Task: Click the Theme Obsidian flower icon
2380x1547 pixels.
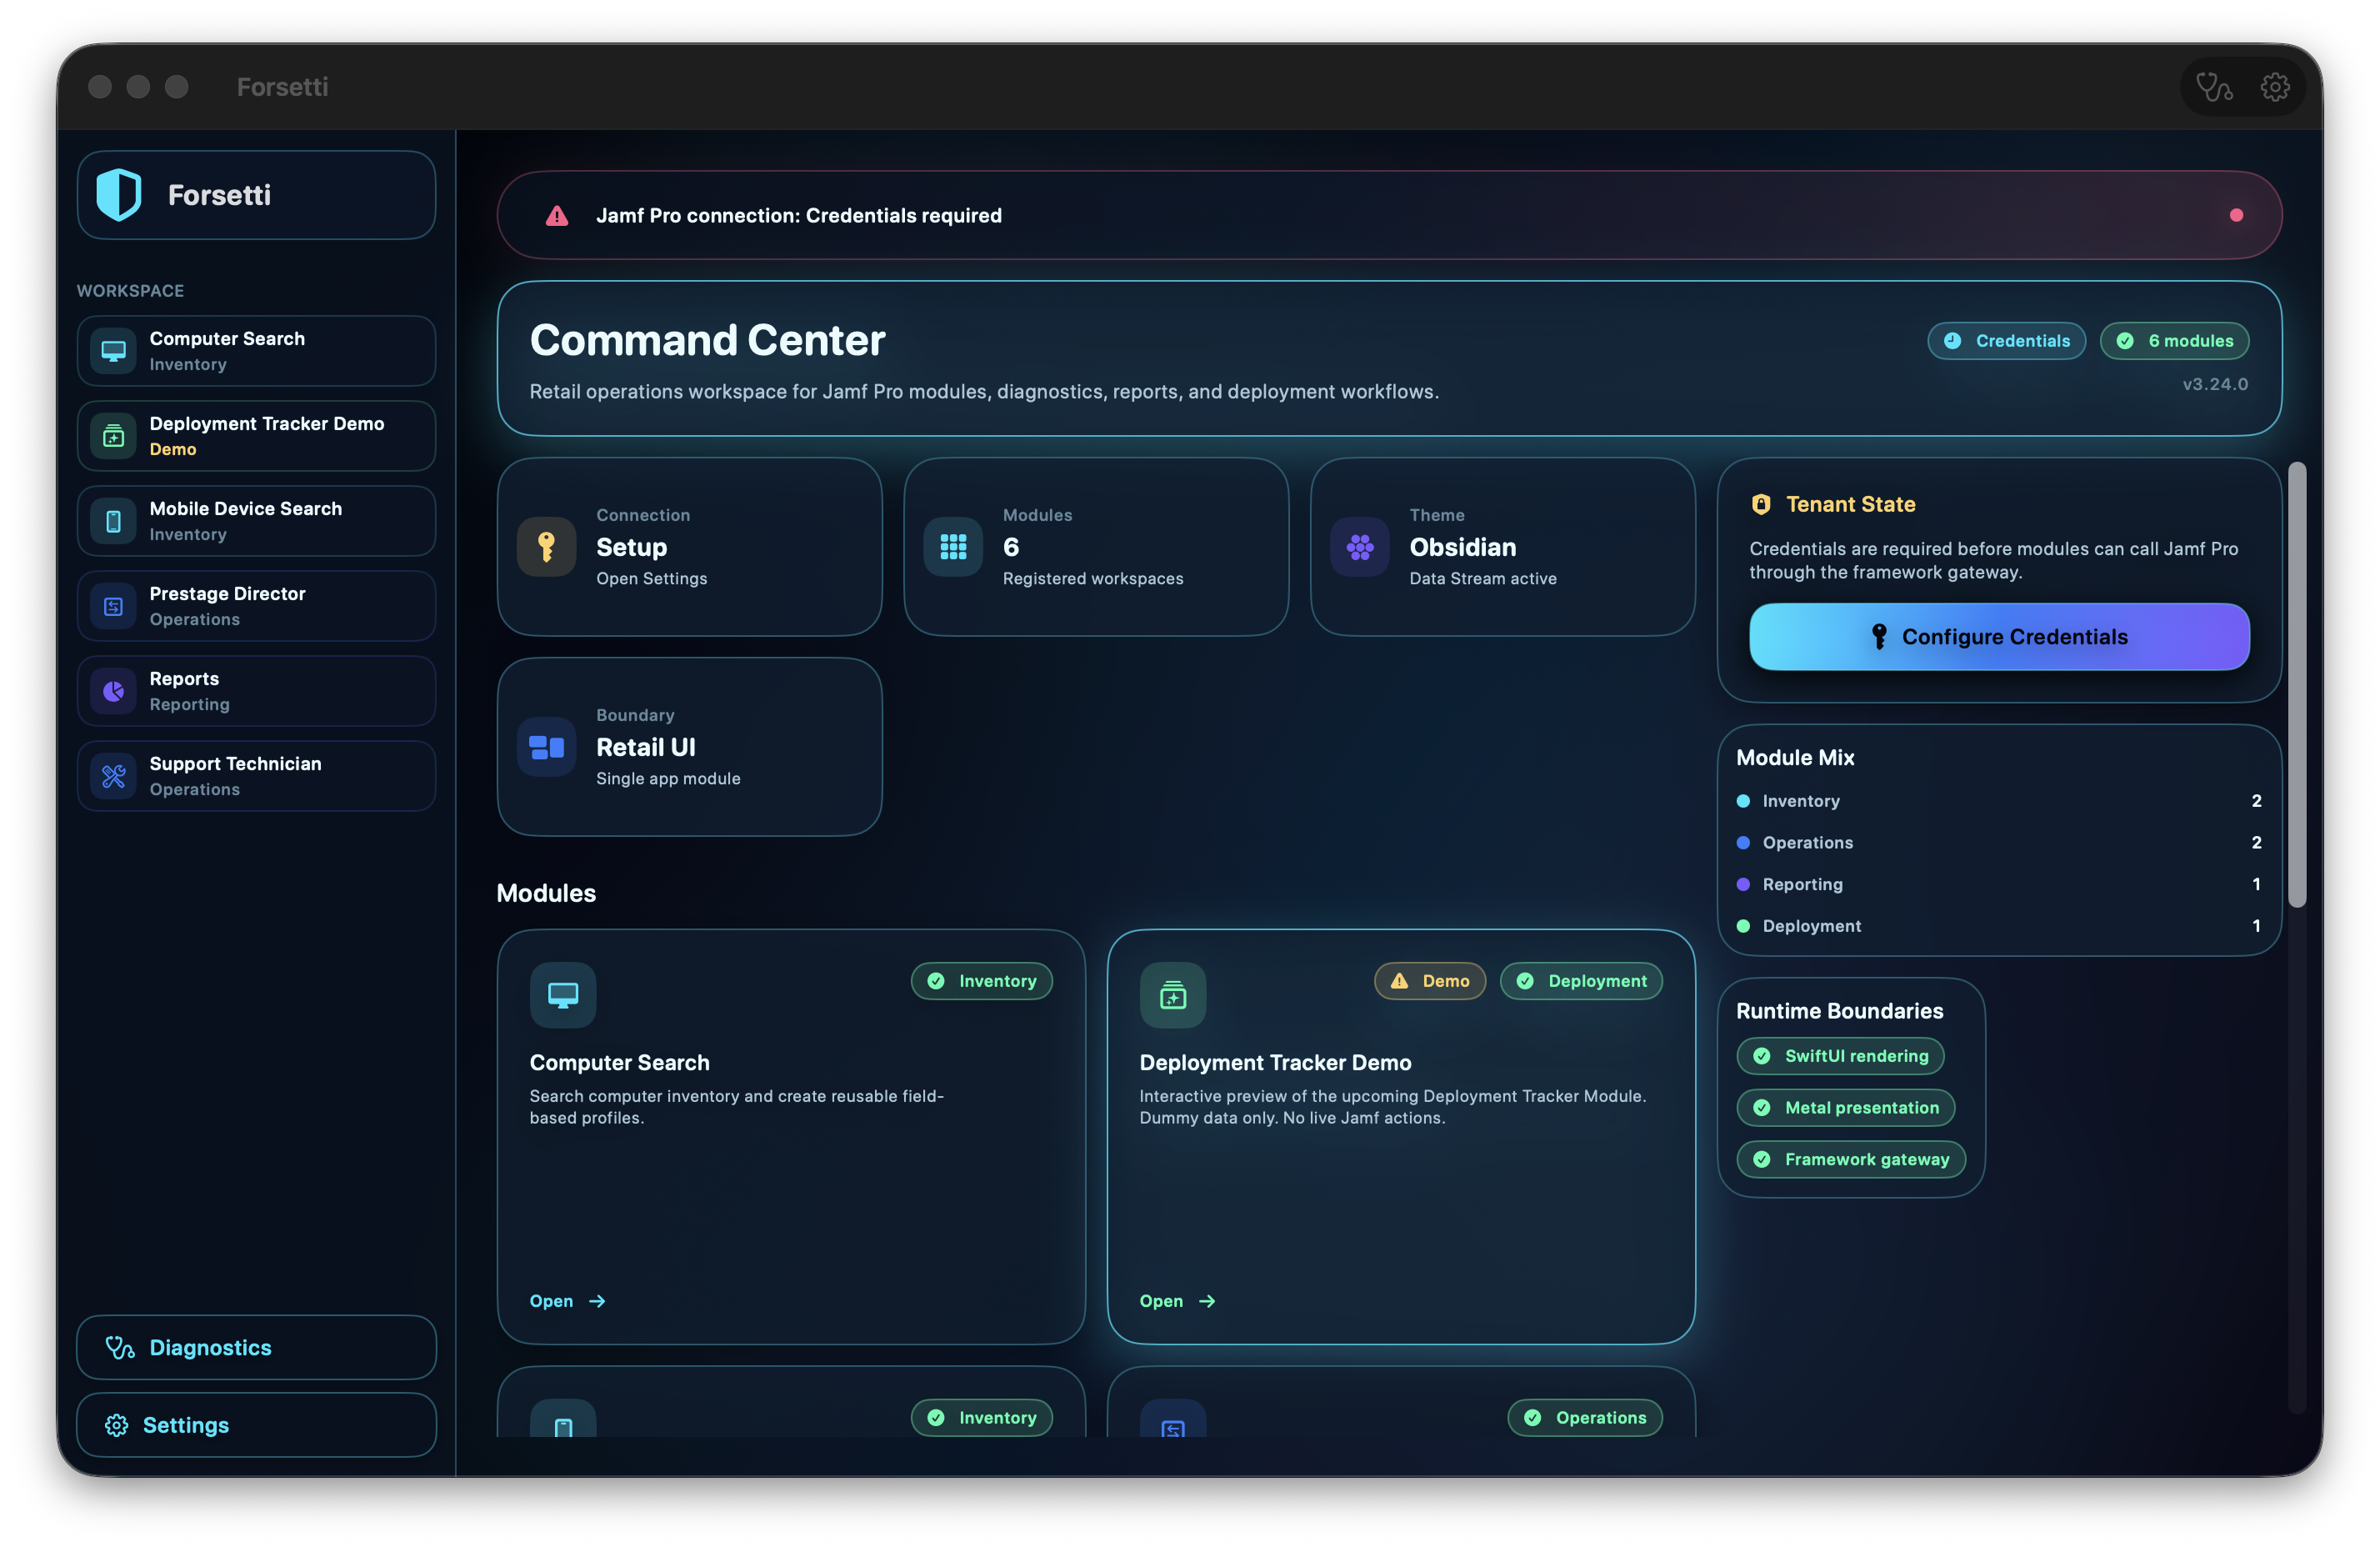Action: (1359, 547)
